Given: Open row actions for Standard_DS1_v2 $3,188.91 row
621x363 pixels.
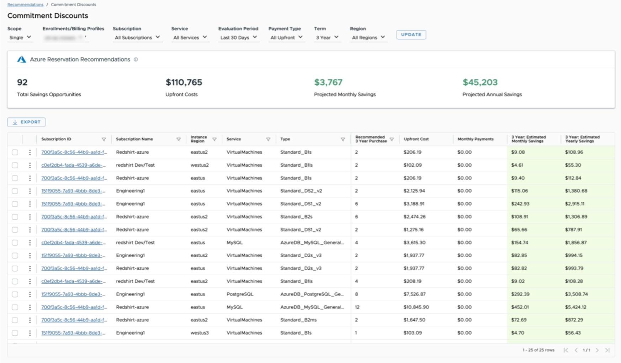Looking at the screenshot, I should point(30,204).
